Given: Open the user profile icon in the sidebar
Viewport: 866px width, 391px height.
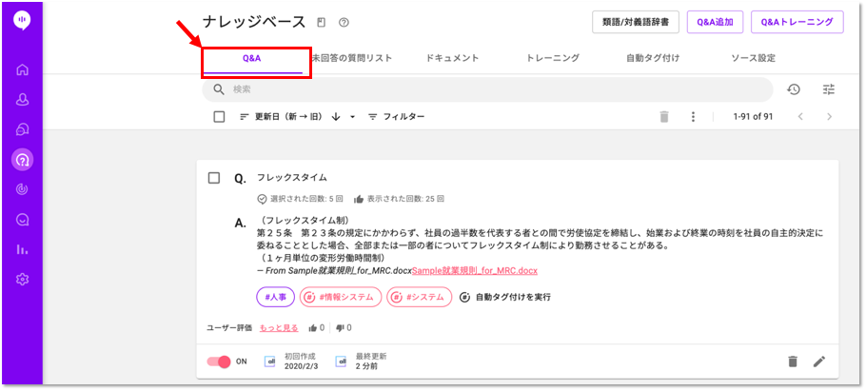Looking at the screenshot, I should 22,100.
